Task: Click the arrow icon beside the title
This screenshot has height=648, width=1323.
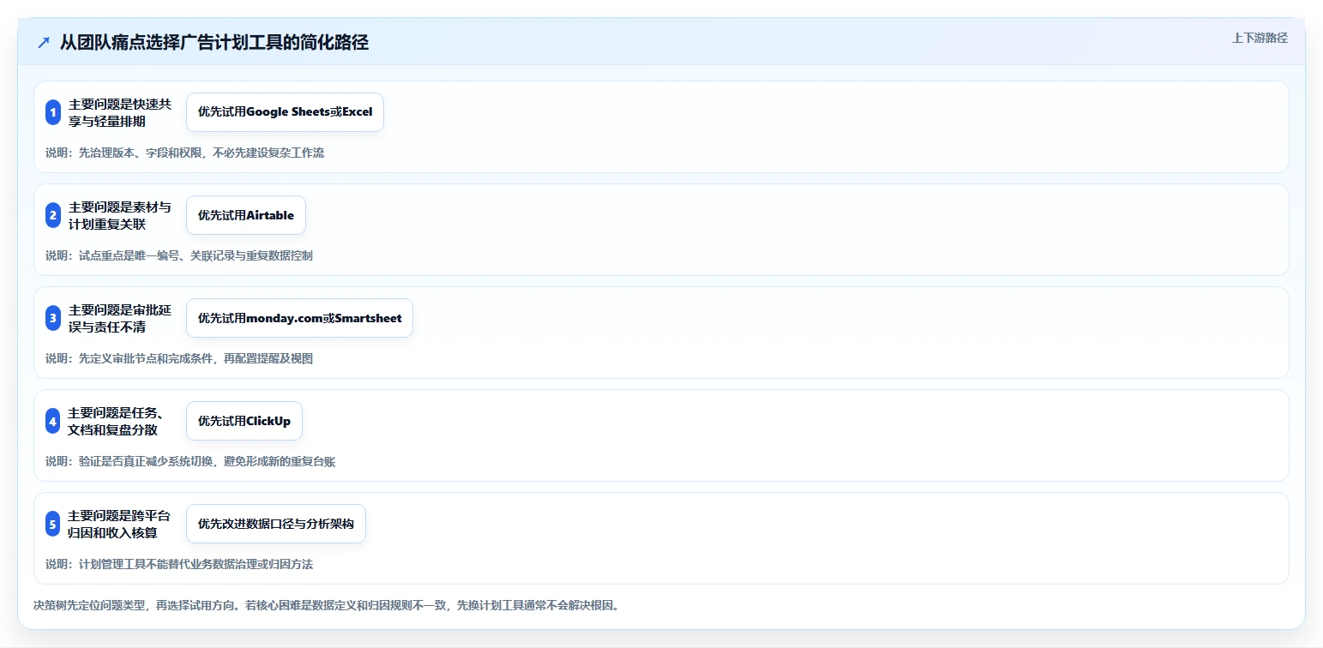Action: point(44,43)
